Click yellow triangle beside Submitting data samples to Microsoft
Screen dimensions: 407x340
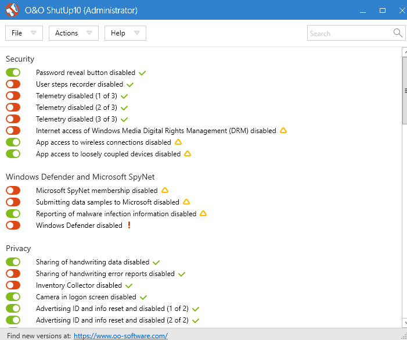pyautogui.click(x=186, y=202)
